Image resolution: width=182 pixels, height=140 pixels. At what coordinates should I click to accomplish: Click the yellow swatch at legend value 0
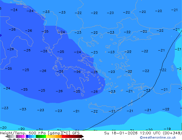coord(47,136)
